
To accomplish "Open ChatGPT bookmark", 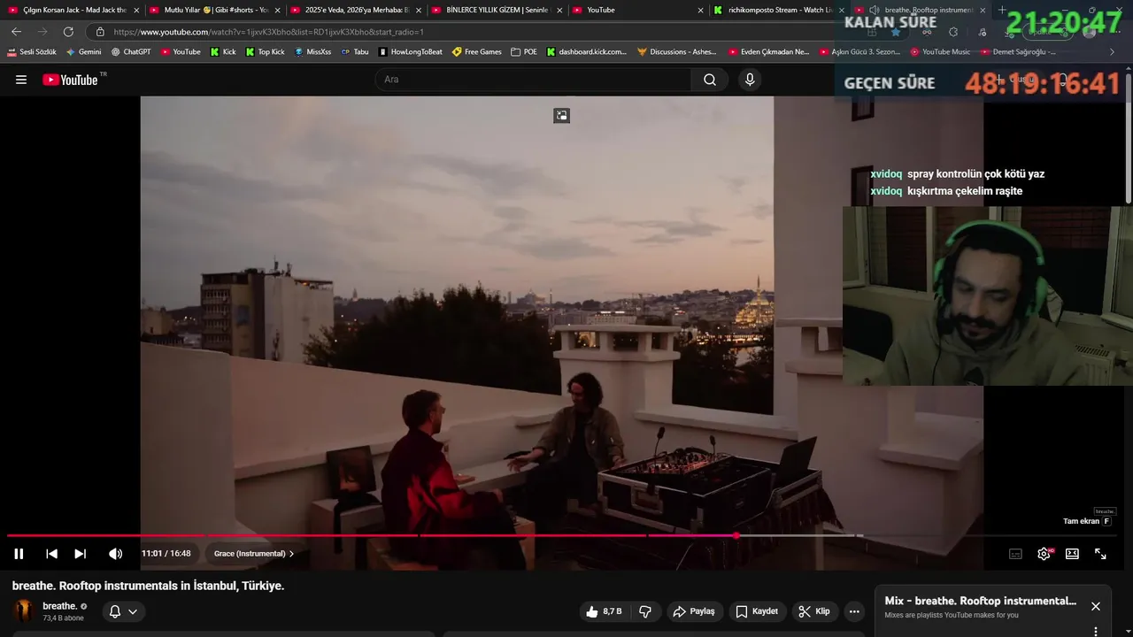I will click(131, 52).
